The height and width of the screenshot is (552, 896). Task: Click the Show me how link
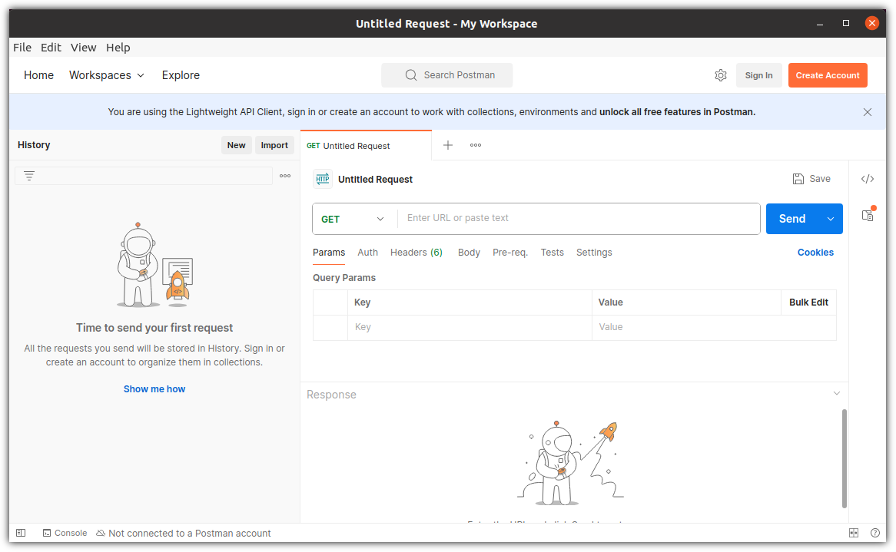[x=154, y=388]
